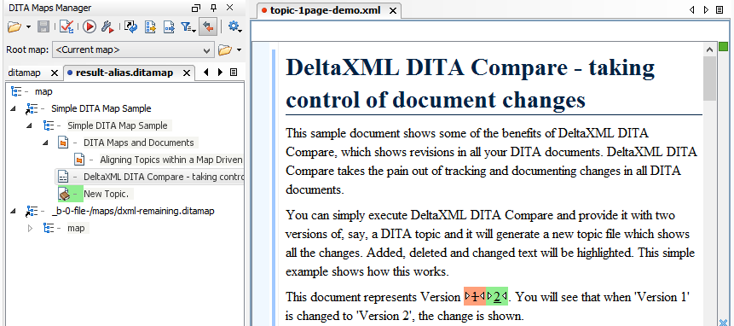Expand the collapsed map node
The image size is (734, 326).
point(31,229)
